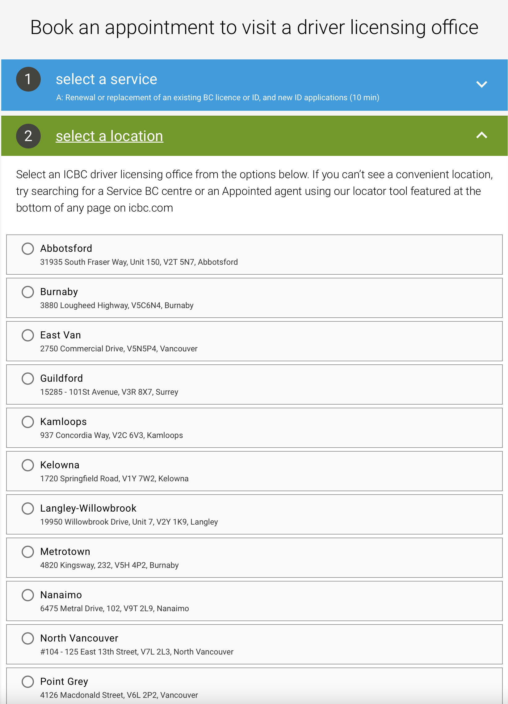Click the Metrotown Kingsway address card
The width and height of the screenshot is (508, 704).
pos(254,558)
